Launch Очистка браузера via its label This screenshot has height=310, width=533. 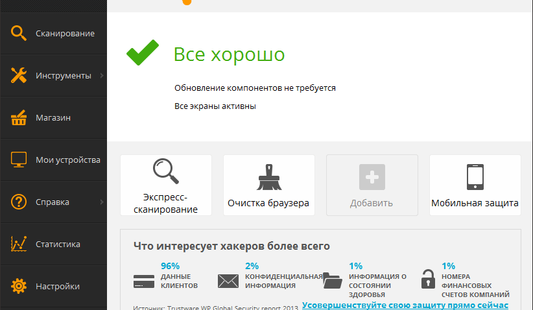coord(268,203)
